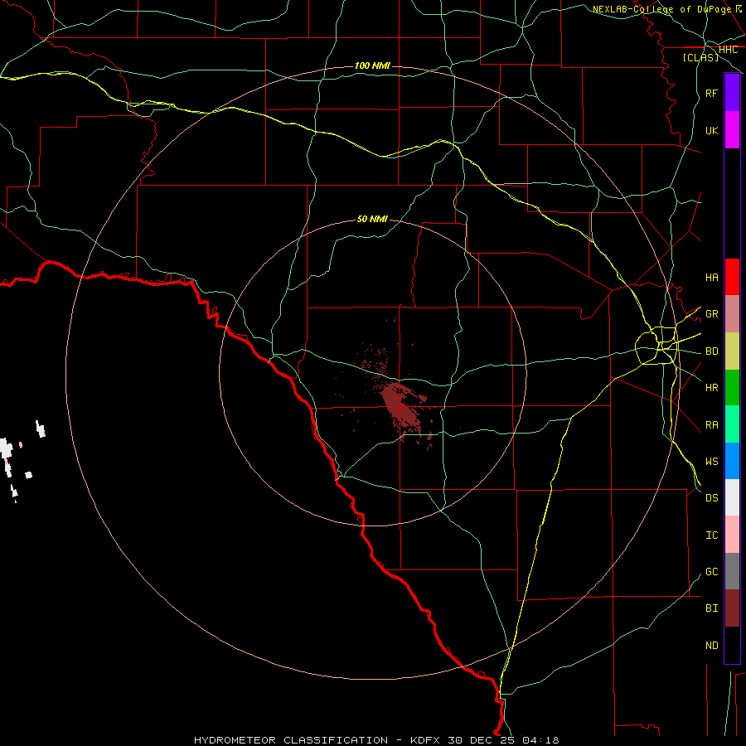This screenshot has width=746, height=746.
Task: Click the purple RF color swatch in legend
Action: pyautogui.click(x=732, y=93)
